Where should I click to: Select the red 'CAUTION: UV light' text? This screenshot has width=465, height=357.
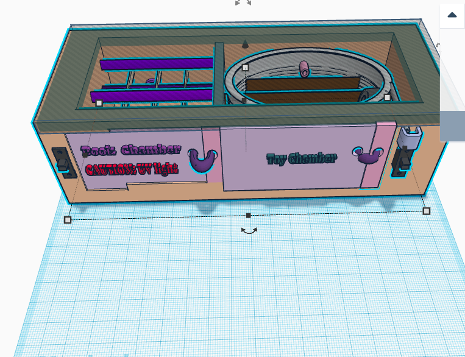pyautogui.click(x=132, y=169)
